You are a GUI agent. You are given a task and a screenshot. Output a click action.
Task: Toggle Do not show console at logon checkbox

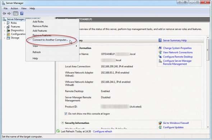(66, 114)
